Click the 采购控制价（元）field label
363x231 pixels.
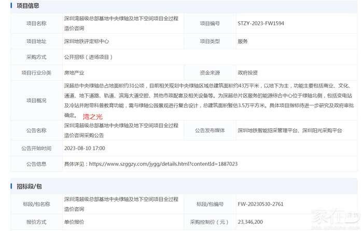(x=210, y=221)
